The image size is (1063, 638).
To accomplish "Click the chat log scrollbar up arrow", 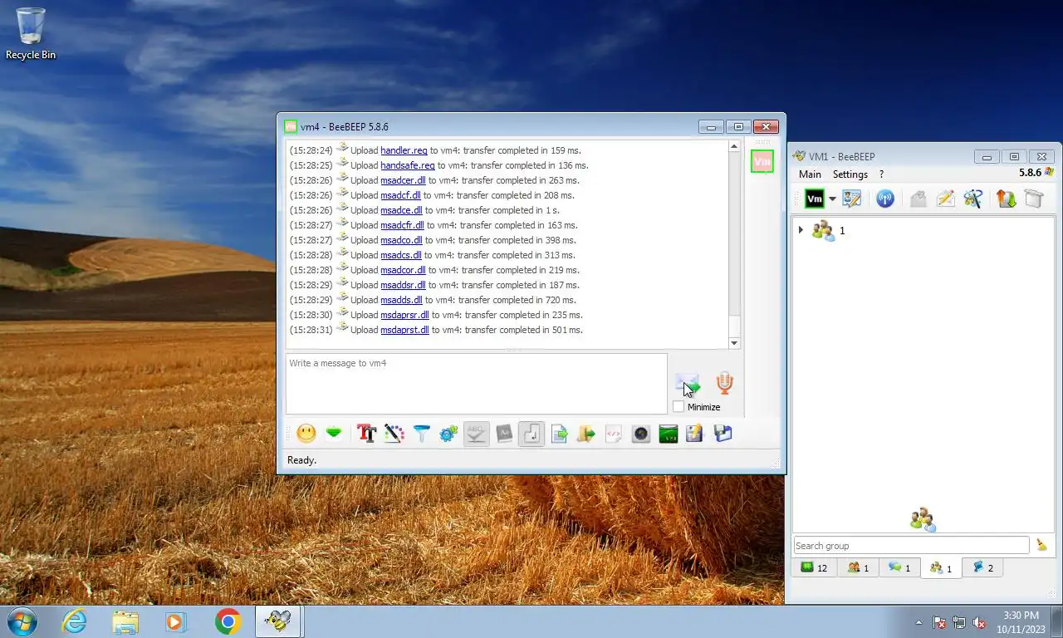I will click(734, 146).
